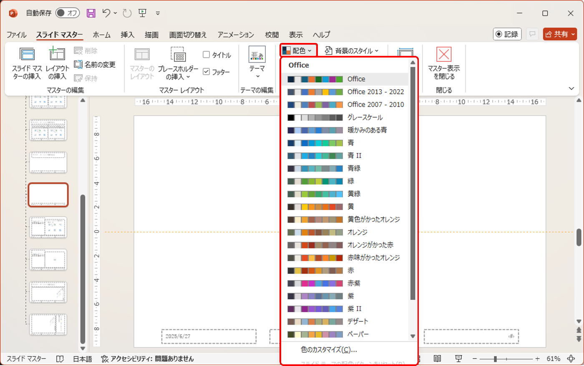This screenshot has height=366, width=584.
Task: Select Office 2013 - 2022 color scheme
Action: (345, 92)
